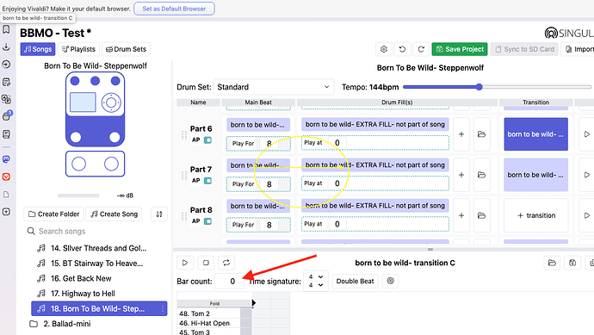Edit Part 6 Play For value
The image size is (594, 335).
[x=269, y=144]
